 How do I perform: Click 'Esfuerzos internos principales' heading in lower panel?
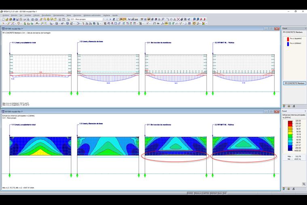pos(294,115)
